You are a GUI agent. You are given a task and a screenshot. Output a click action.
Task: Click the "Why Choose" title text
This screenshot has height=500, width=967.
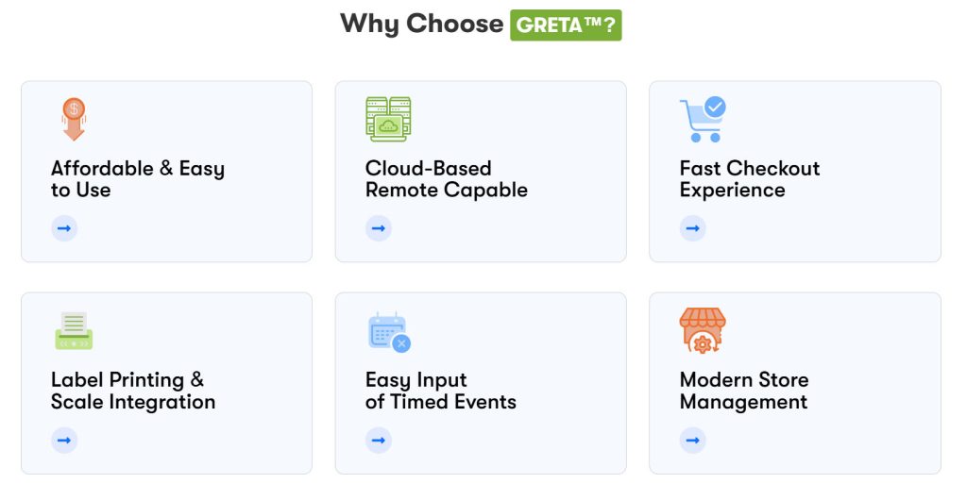[421, 24]
